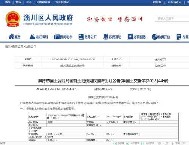Switch to 繁体 traditional Chinese
Screen dimensions: 189x145
point(19,2)
